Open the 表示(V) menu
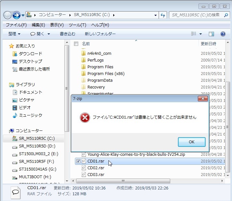The width and height of the screenshot is (232, 201). pyautogui.click(x=57, y=25)
